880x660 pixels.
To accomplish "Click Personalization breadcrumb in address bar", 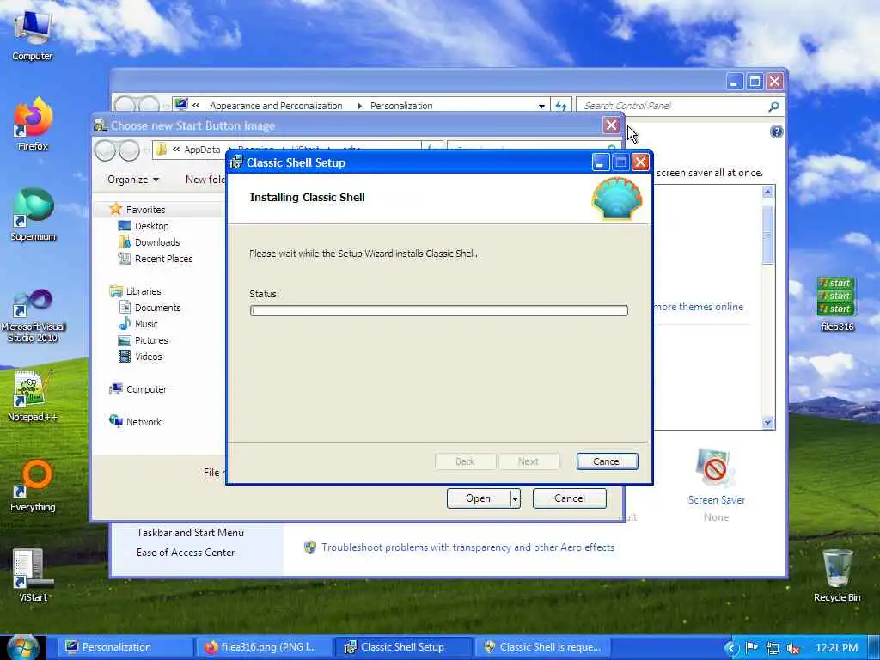I will (401, 106).
